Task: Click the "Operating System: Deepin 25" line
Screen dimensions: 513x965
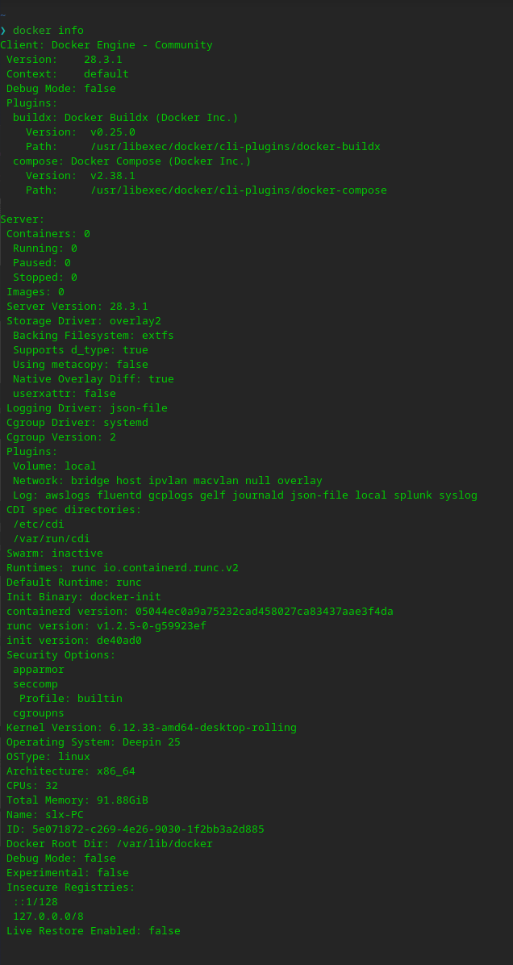Action: pyautogui.click(x=94, y=742)
